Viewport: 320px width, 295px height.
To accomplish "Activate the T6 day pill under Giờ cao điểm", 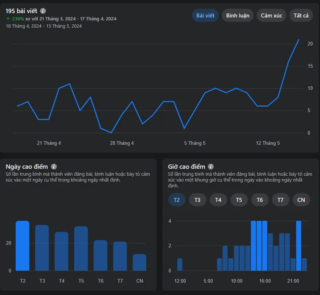I will coord(260,200).
